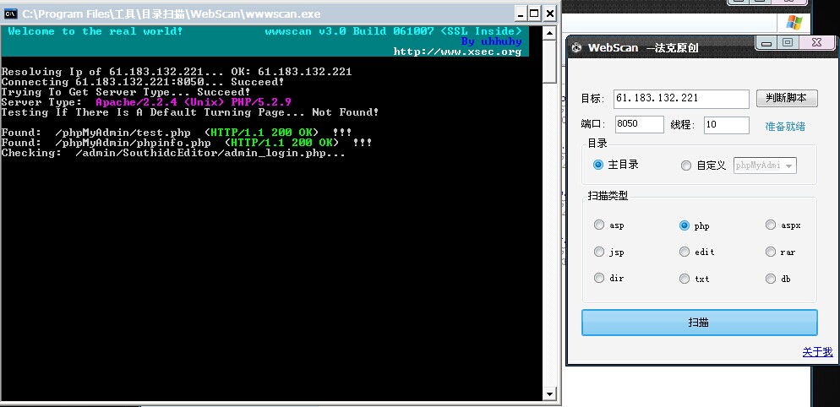Click the WebScan app icon in title bar
Screen dimensions: 840x407
pyautogui.click(x=576, y=48)
